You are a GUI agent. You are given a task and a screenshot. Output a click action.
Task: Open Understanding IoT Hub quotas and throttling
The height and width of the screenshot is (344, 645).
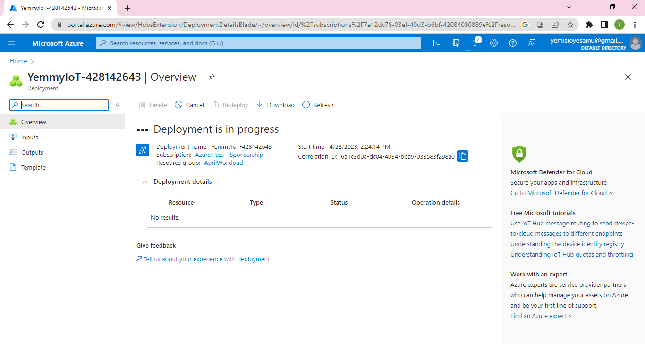click(572, 254)
